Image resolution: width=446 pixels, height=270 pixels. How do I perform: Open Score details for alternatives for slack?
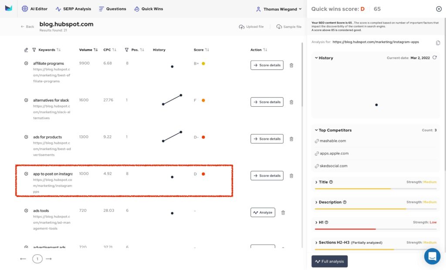(267, 102)
